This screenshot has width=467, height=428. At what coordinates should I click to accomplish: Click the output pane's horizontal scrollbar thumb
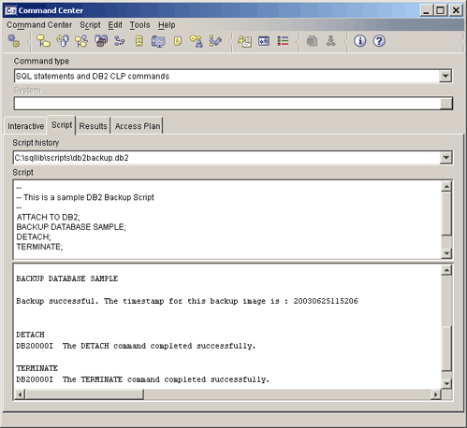pos(84,394)
